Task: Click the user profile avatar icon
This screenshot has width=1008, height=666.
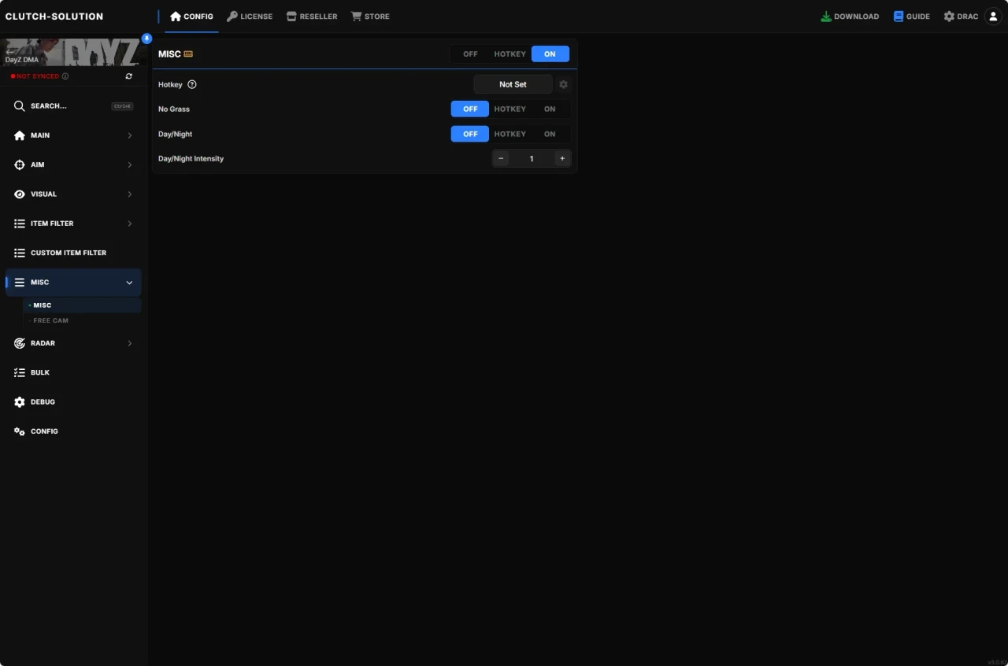Action: [x=993, y=17]
